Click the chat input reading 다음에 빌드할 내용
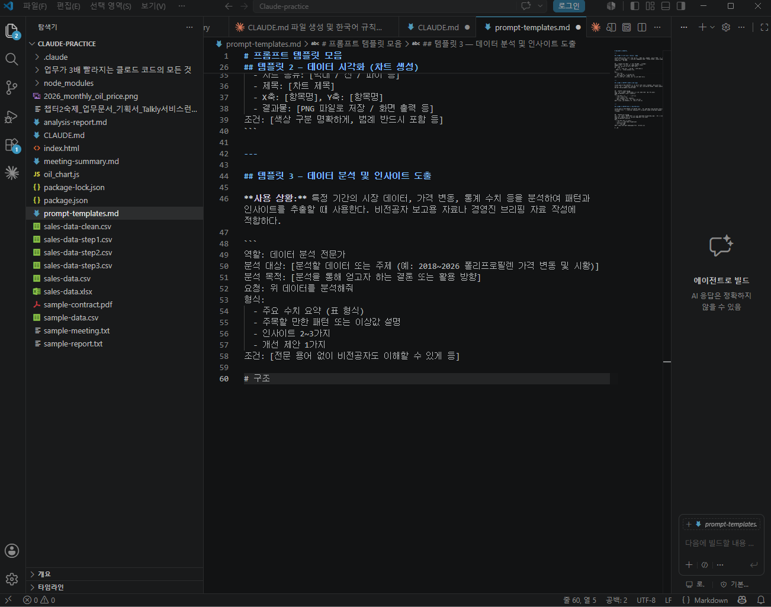 pos(720,543)
